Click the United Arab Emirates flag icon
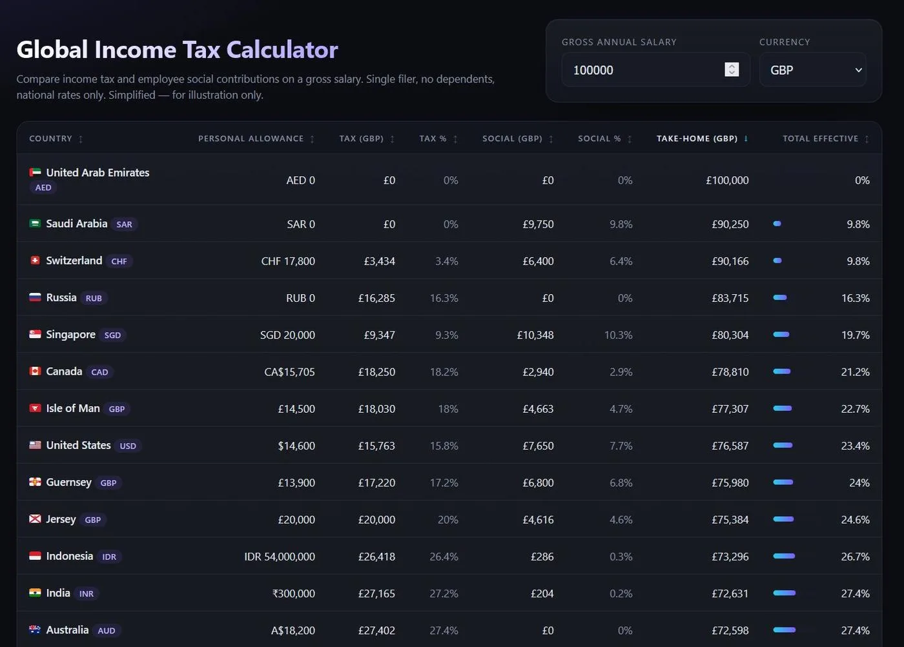Viewport: 904px width, 647px height. (35, 173)
